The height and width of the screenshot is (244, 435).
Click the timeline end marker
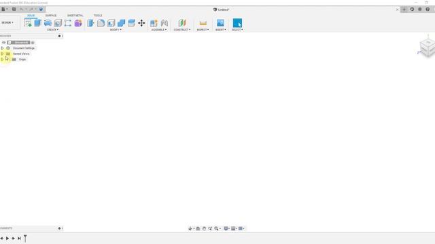25,238
